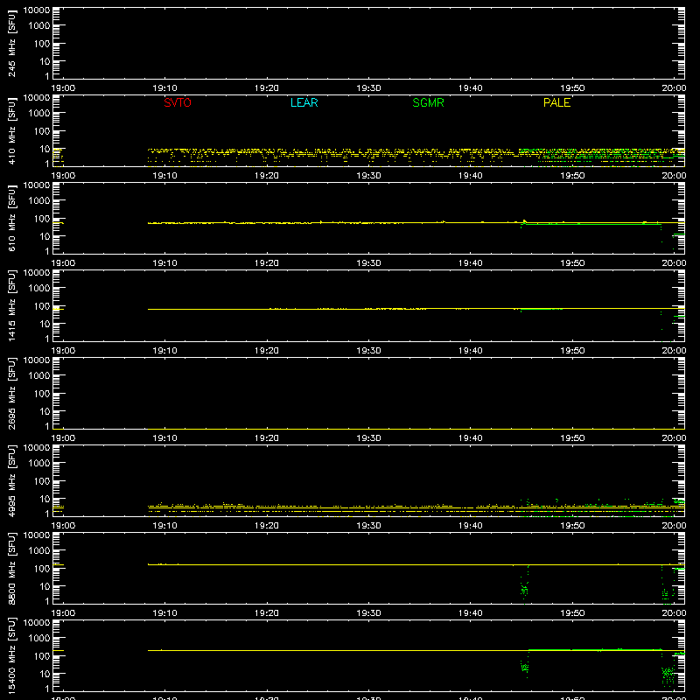Click 19:50 time label under 245 MHz panel
Image resolution: width=700 pixels, height=700 pixels.
(572, 88)
